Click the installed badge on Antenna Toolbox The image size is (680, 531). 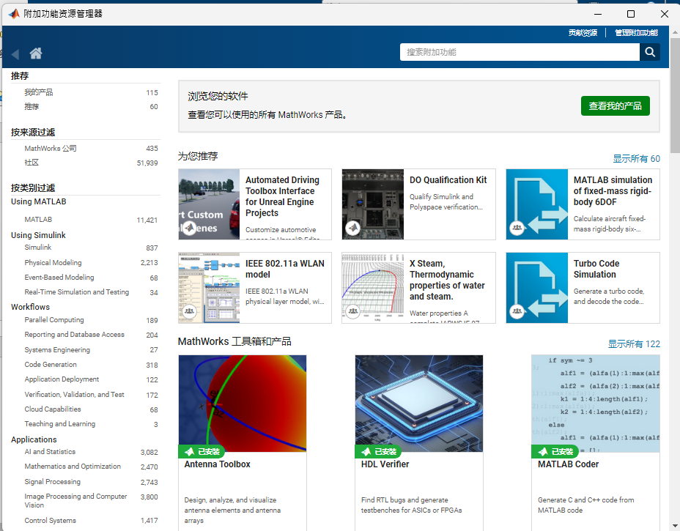pyautogui.click(x=202, y=452)
